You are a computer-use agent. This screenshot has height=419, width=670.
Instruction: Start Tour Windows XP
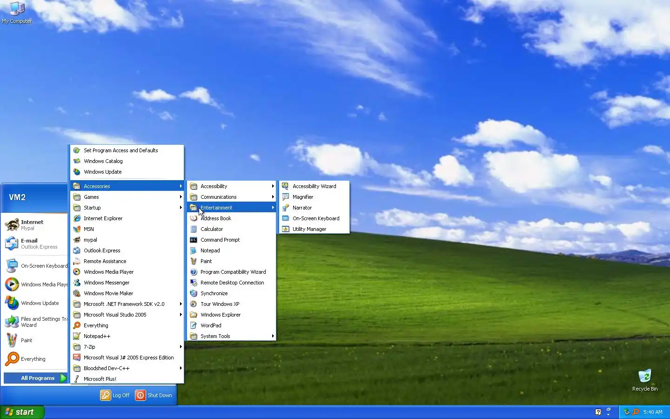(x=232, y=304)
